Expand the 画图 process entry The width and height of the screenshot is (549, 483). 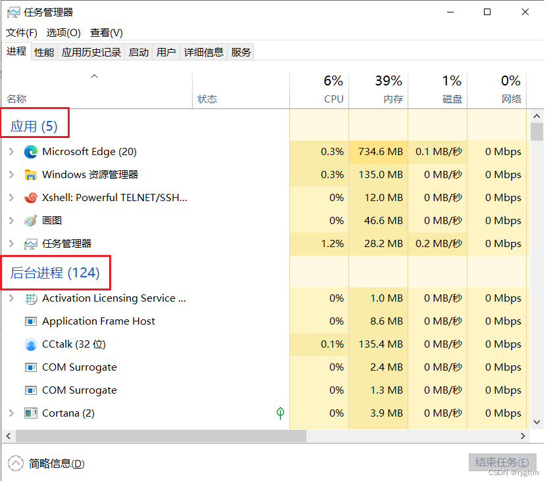(x=11, y=221)
